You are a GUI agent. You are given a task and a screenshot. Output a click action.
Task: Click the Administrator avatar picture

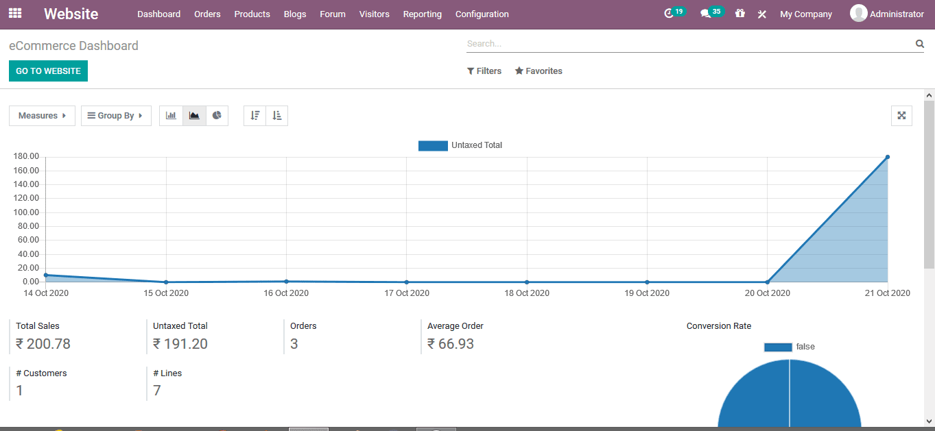[858, 13]
